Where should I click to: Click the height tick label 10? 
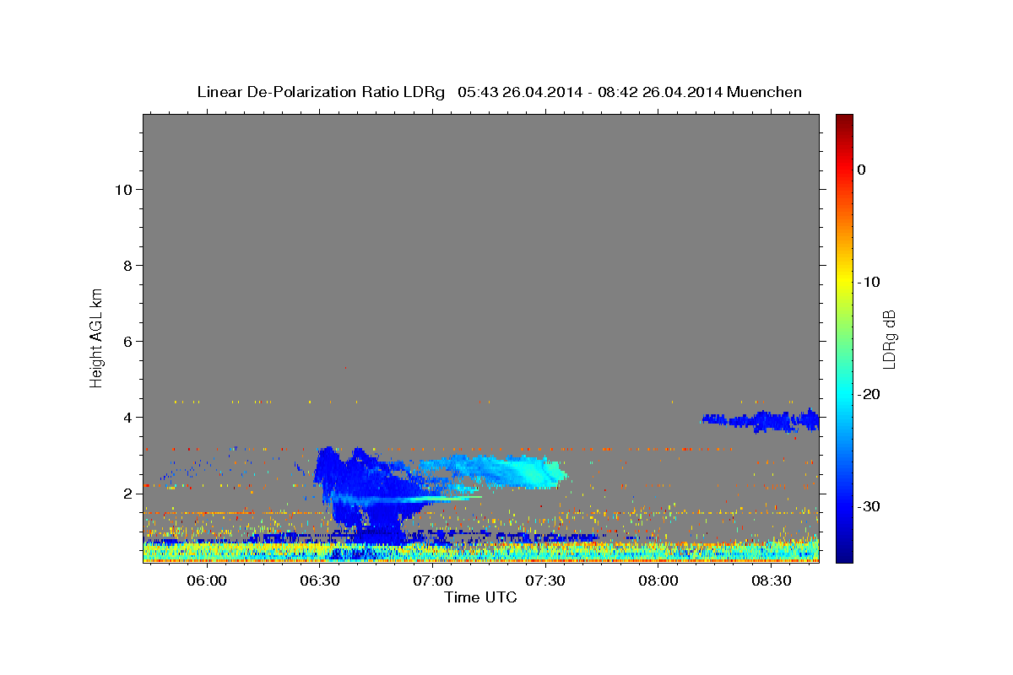pos(123,189)
